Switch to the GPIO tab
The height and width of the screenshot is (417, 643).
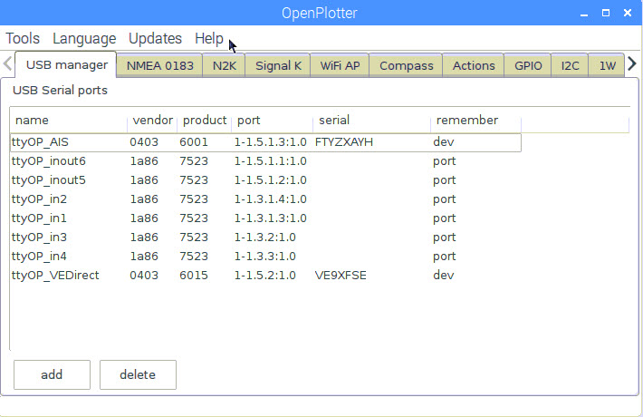click(528, 65)
